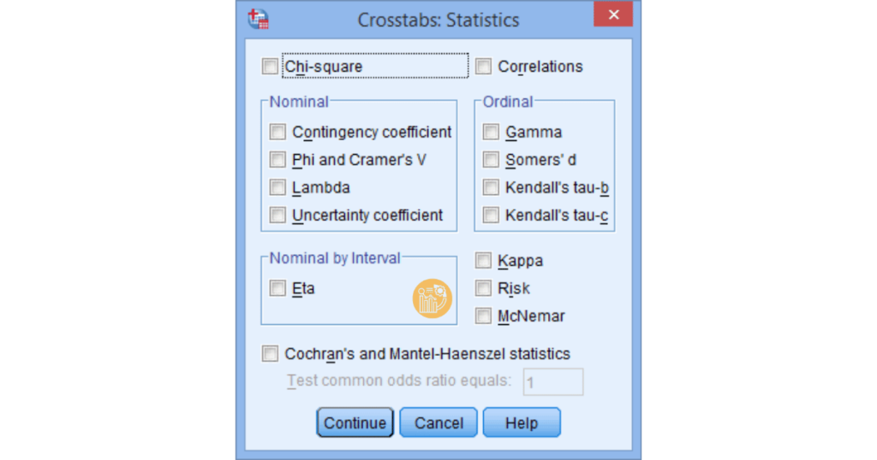Select Phi and Cramer's V checkbox
Screen dimensions: 877x460
(x=277, y=160)
